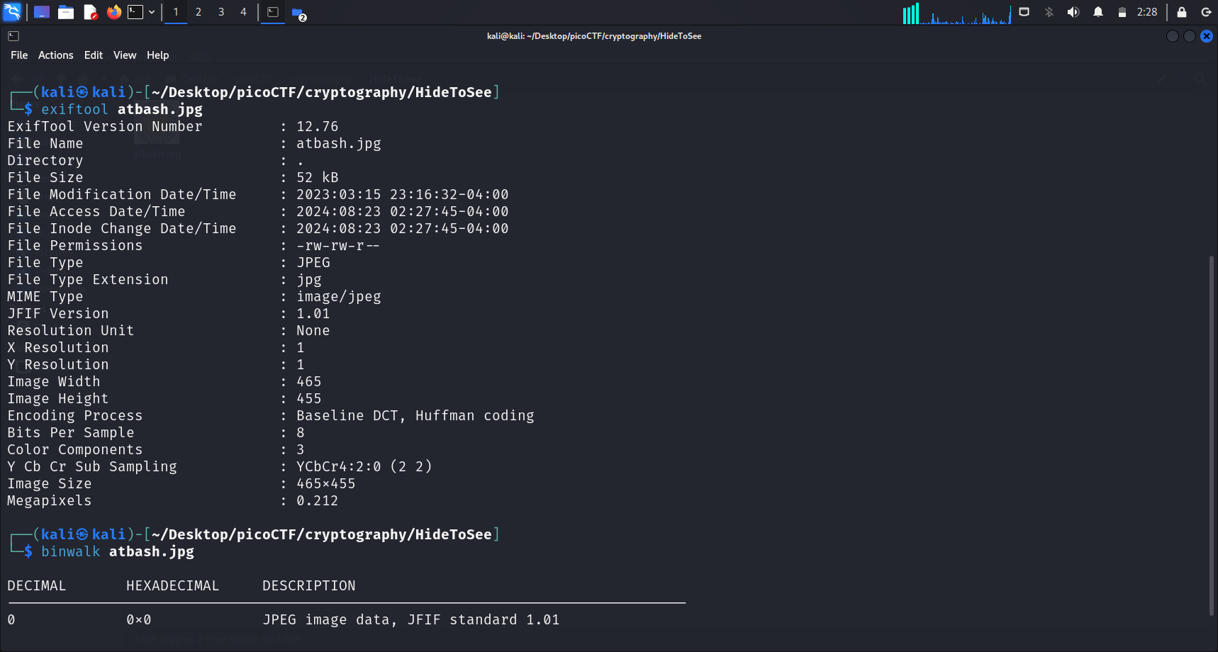
Task: Mute sound via the volume speaker icon
Action: click(x=1073, y=12)
